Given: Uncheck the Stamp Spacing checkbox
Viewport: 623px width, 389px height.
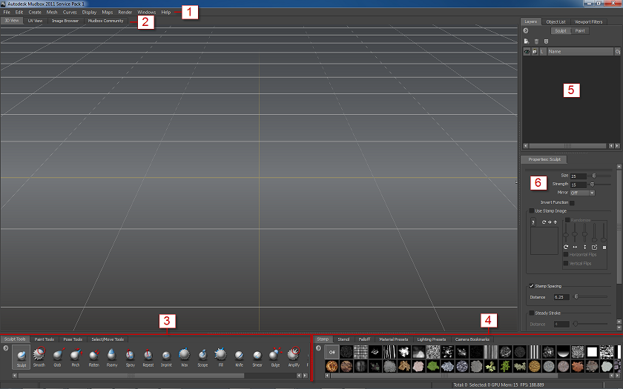Looking at the screenshot, I should point(532,285).
